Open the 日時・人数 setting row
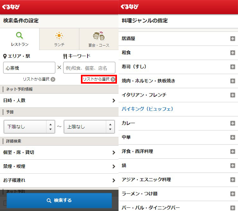238x211 pixels. coord(59,100)
